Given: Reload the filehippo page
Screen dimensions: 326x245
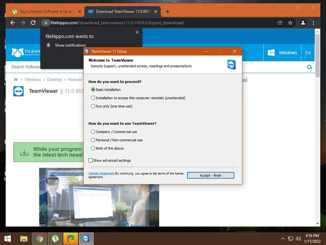Looking at the screenshot, I should (33, 23).
